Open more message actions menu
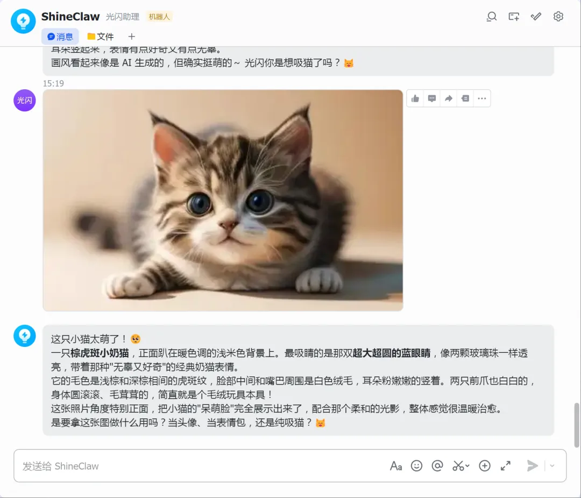This screenshot has width=581, height=498. 481,98
